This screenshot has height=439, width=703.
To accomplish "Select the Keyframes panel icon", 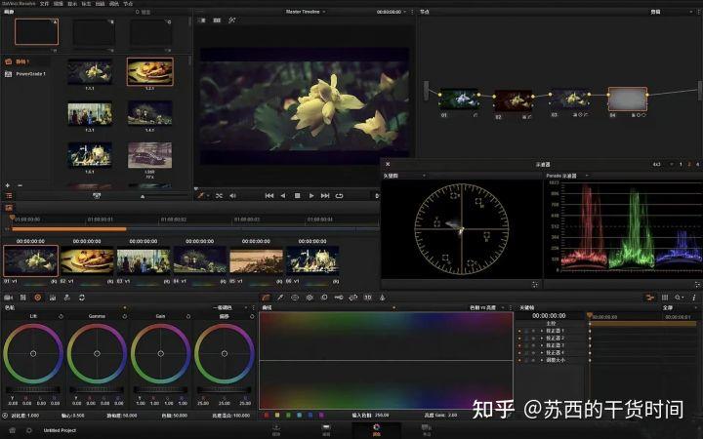I will [649, 298].
